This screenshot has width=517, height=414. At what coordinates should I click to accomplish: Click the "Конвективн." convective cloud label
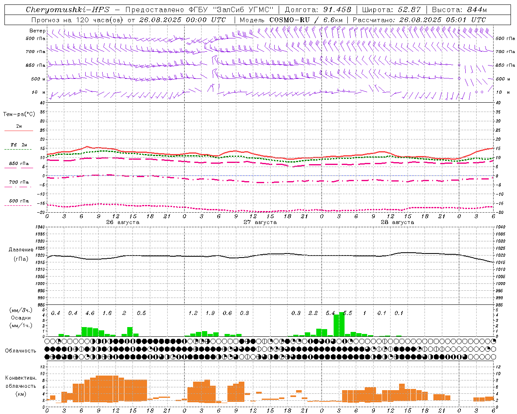pyautogui.click(x=21, y=378)
